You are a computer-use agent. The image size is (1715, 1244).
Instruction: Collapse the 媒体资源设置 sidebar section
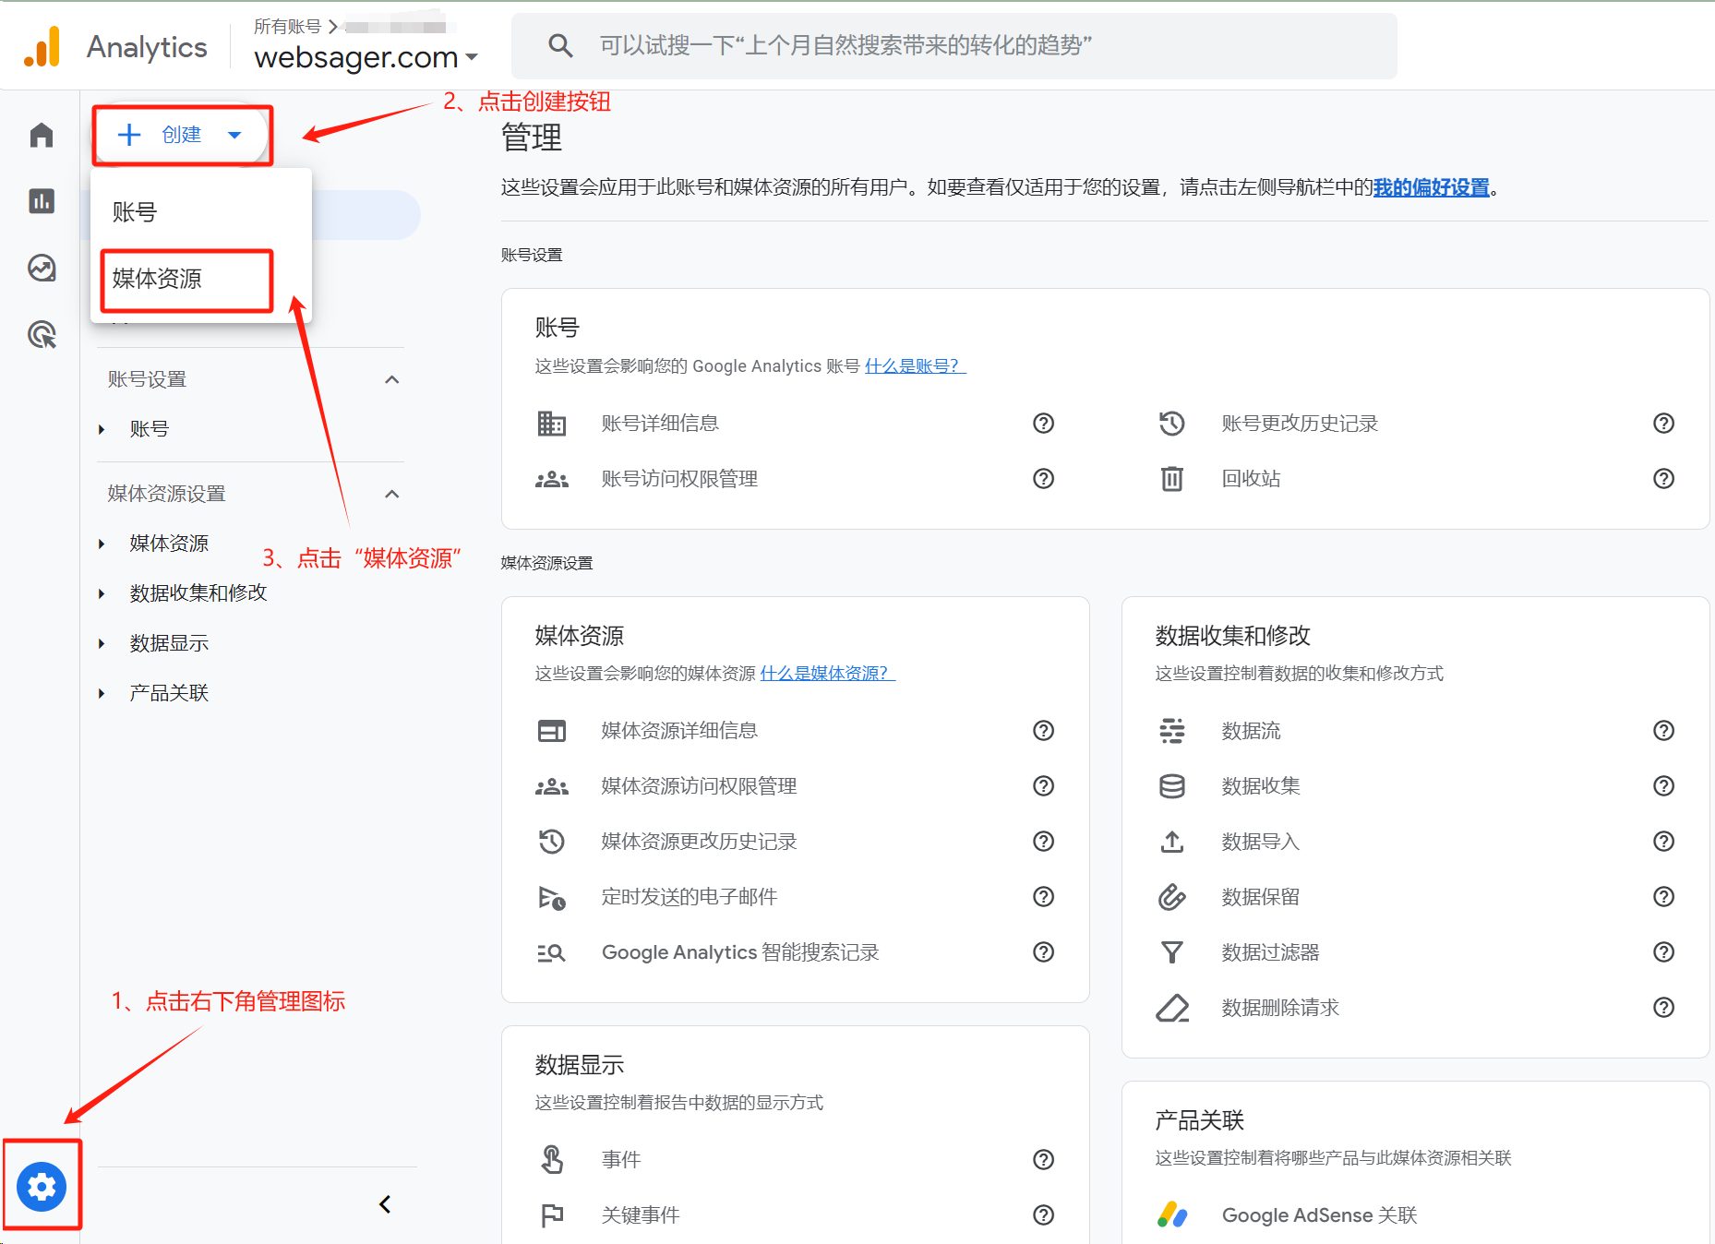[392, 494]
